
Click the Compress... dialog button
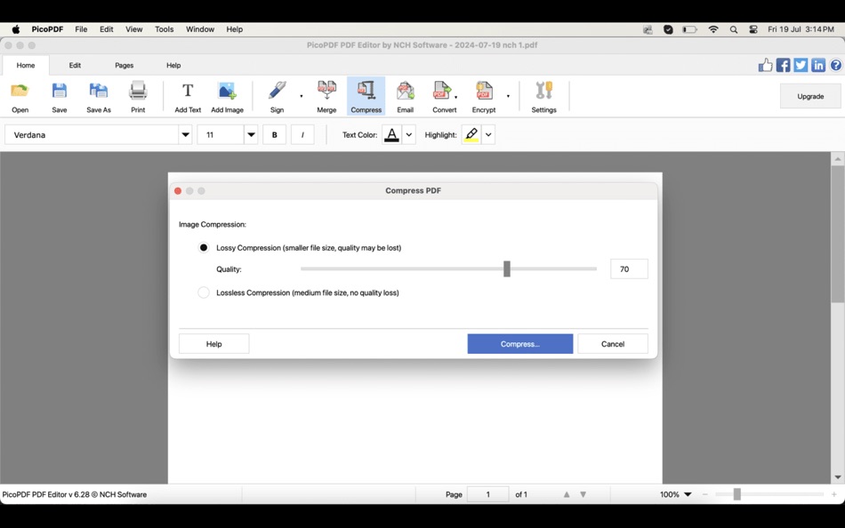click(x=520, y=344)
